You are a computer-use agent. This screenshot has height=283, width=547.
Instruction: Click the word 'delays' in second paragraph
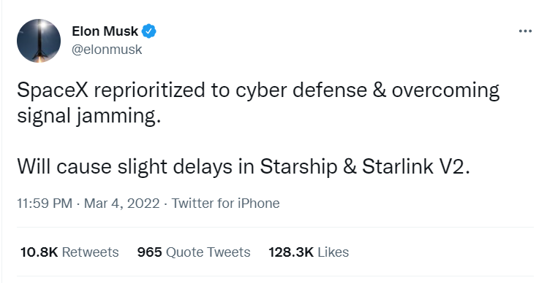(203, 167)
